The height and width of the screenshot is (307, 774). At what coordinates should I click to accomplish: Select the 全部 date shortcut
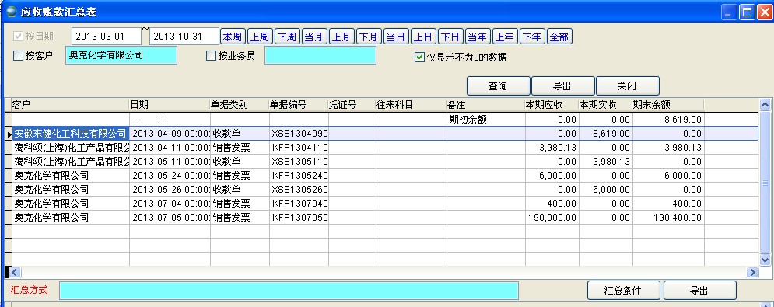point(559,37)
